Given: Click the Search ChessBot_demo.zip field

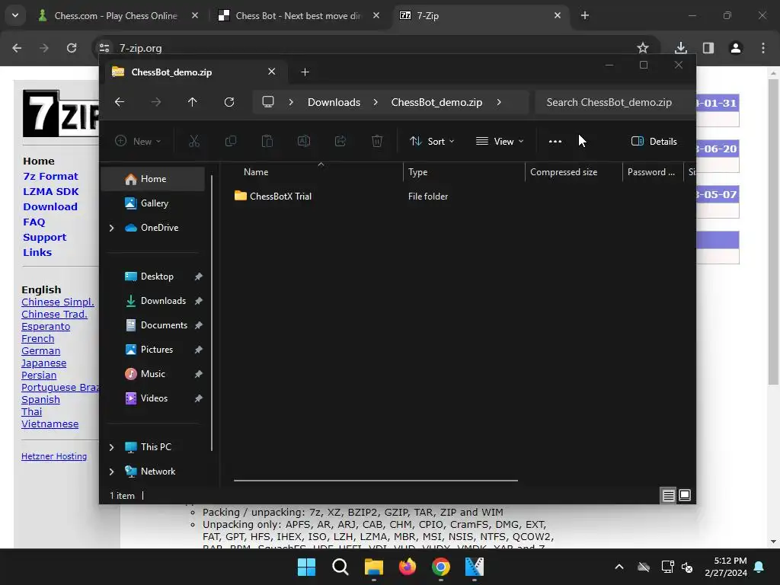Looking at the screenshot, I should point(615,102).
